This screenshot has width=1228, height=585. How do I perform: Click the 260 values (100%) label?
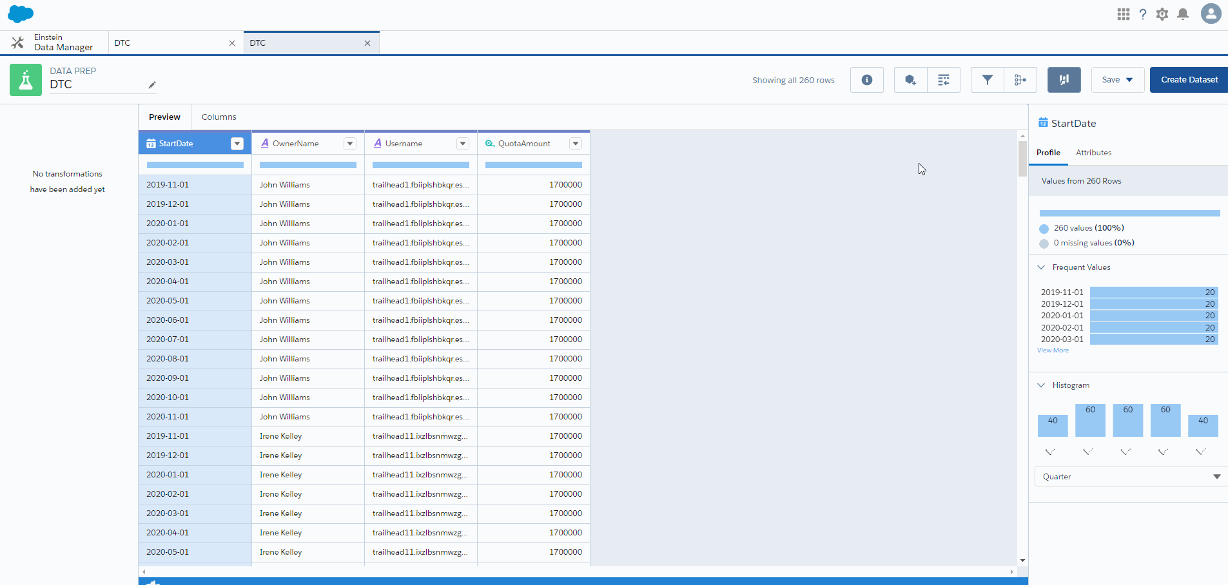[x=1089, y=228]
